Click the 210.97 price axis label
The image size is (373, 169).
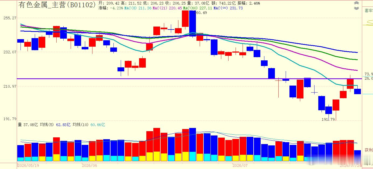(10, 86)
